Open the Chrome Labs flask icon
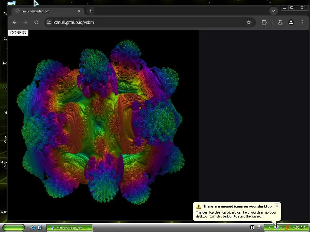Screen dimensions: 310x232 [x=280, y=22]
